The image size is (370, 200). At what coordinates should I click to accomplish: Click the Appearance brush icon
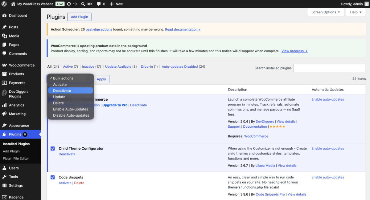tap(4, 126)
